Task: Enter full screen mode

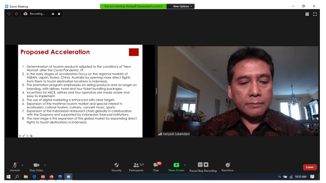Action: pyautogui.click(x=315, y=14)
